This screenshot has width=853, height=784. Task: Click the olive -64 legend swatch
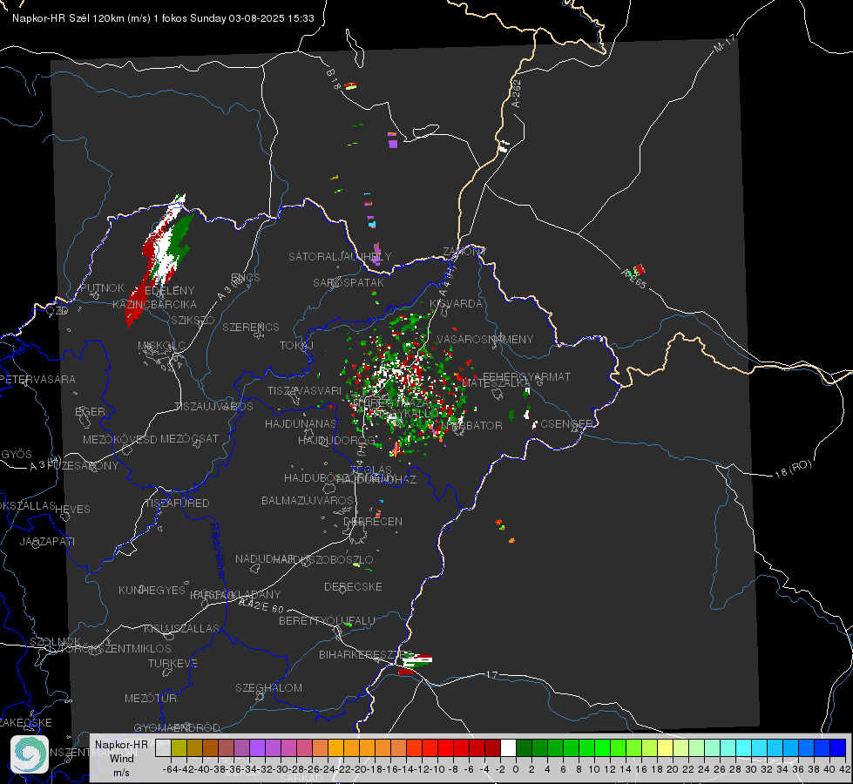point(179,748)
